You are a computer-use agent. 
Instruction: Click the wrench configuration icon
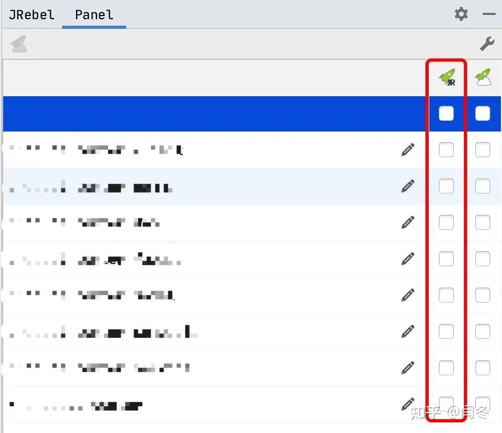coord(487,44)
